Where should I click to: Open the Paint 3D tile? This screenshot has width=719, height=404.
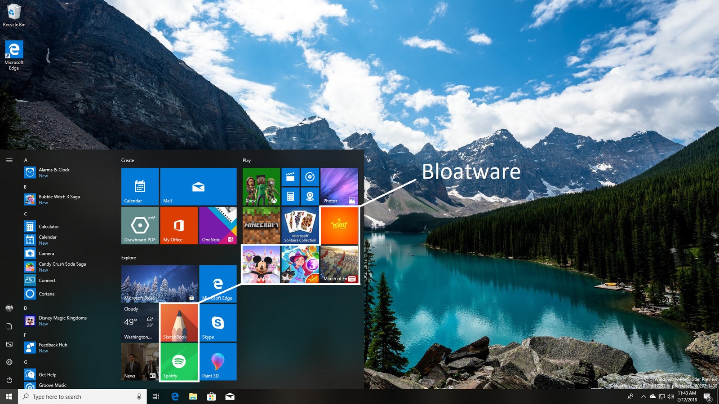click(217, 362)
